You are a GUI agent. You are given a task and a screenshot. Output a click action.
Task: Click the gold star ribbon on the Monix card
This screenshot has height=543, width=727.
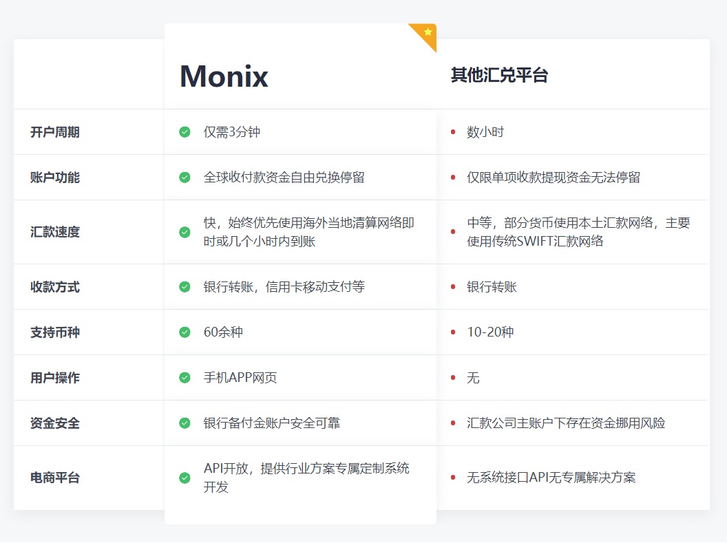426,34
